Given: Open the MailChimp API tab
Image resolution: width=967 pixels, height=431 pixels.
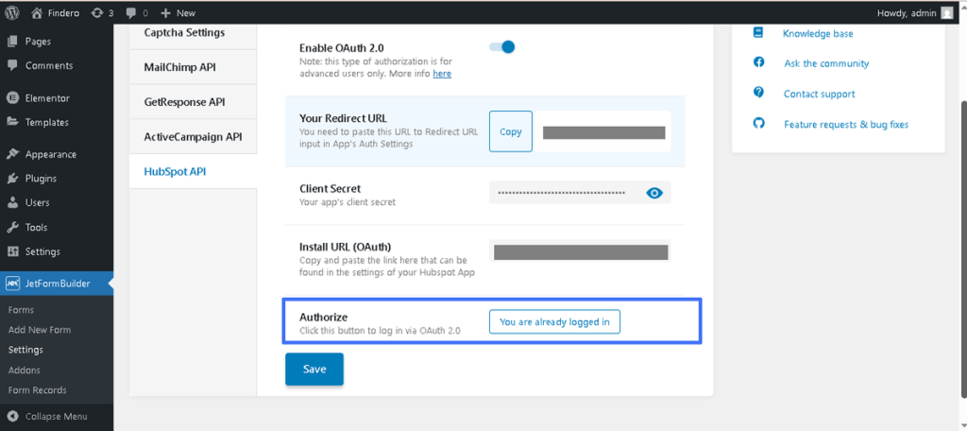Looking at the screenshot, I should click(193, 67).
